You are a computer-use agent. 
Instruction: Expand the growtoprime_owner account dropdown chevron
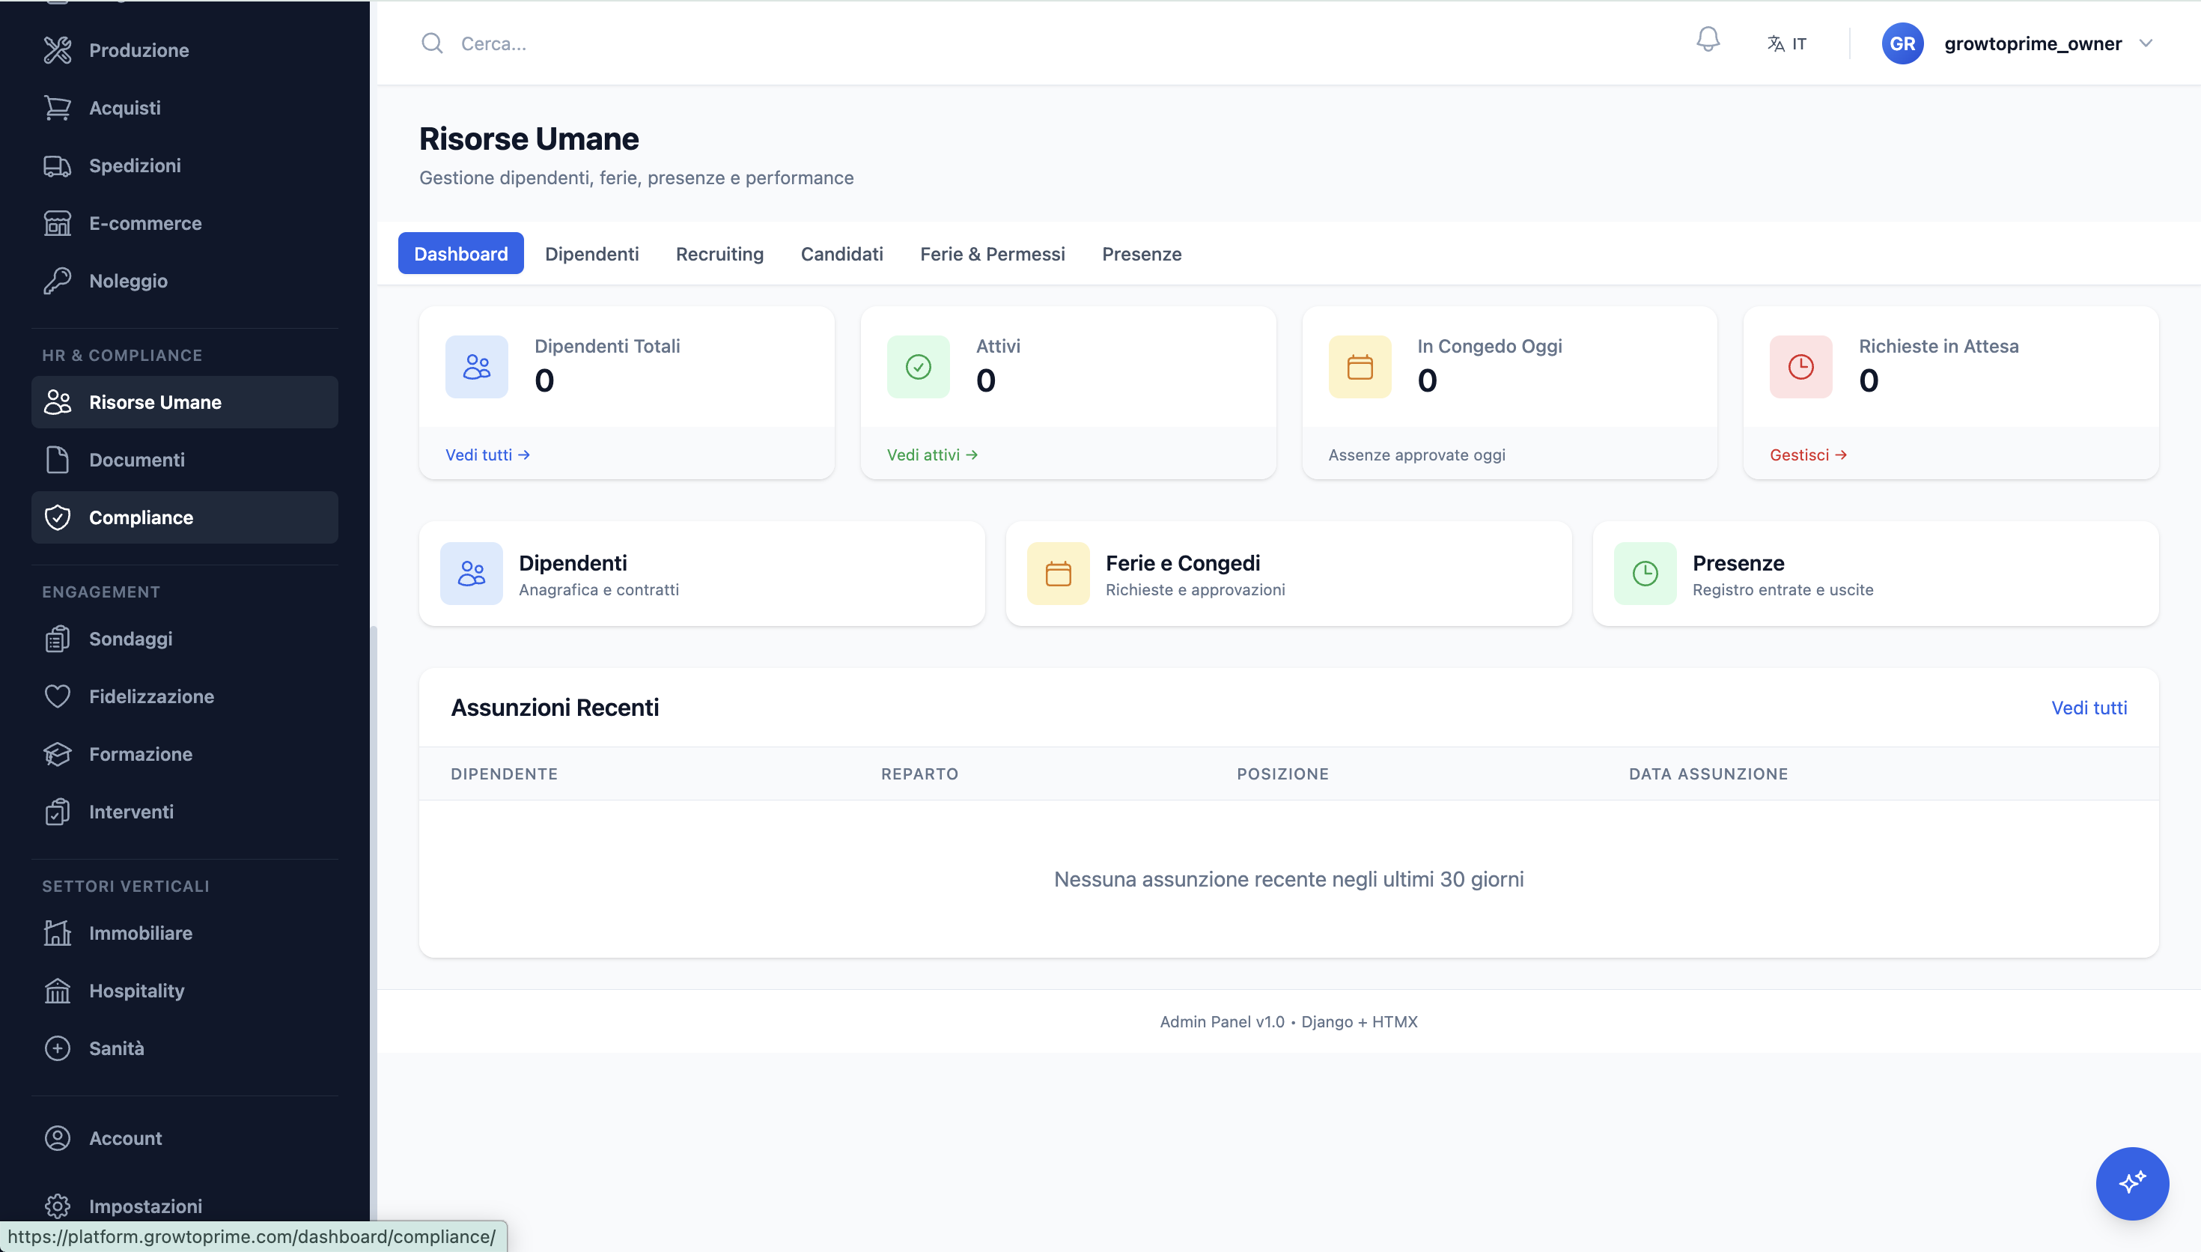coord(2145,44)
